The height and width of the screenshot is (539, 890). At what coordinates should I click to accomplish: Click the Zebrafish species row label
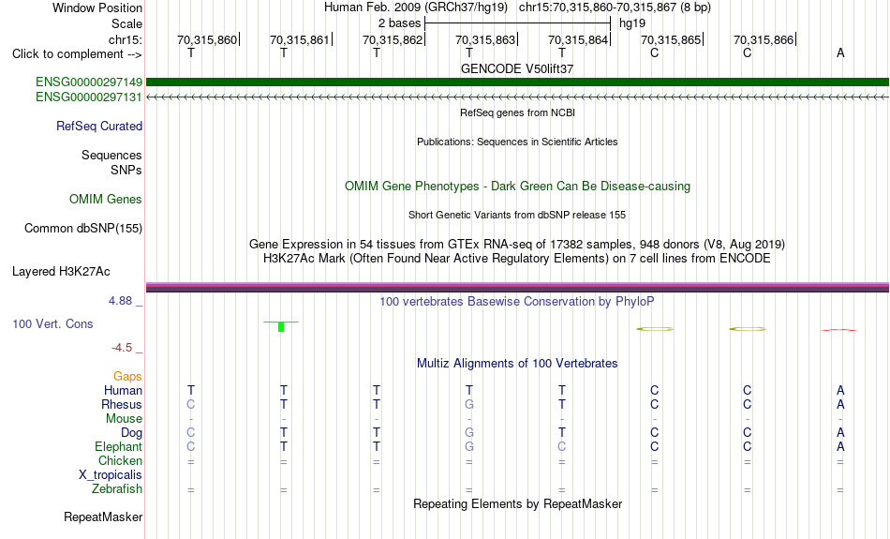click(x=117, y=488)
